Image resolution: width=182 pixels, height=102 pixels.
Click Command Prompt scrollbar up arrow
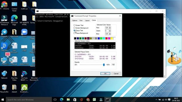164,14
